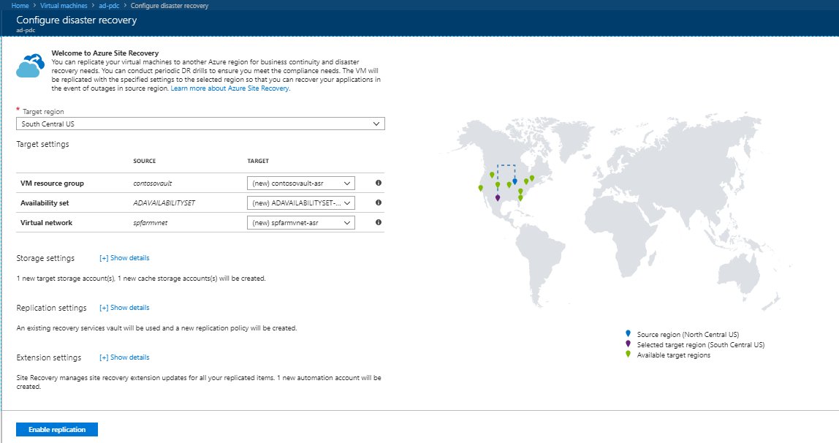Click the blue source region pin on map

(515, 181)
